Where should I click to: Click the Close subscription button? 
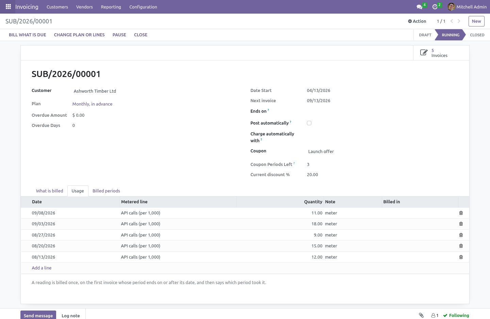tap(141, 35)
